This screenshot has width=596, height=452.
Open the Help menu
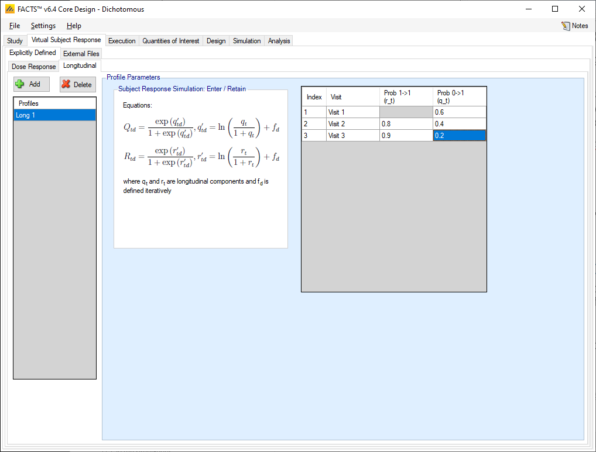coord(74,26)
